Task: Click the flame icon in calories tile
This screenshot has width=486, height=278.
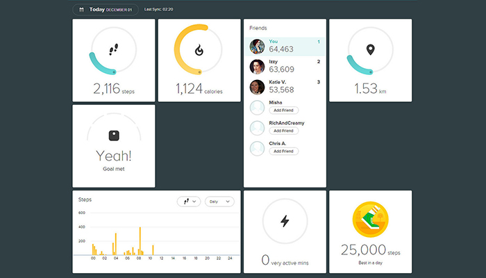Action: [199, 49]
